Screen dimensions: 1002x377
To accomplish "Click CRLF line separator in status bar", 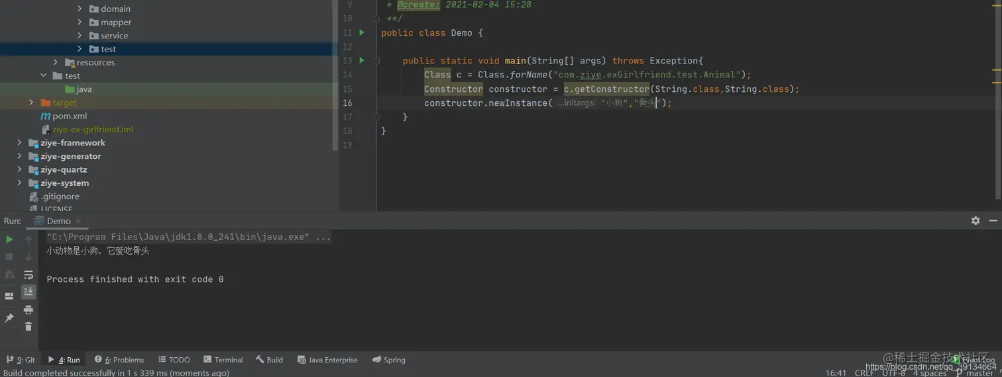I will pyautogui.click(x=864, y=373).
